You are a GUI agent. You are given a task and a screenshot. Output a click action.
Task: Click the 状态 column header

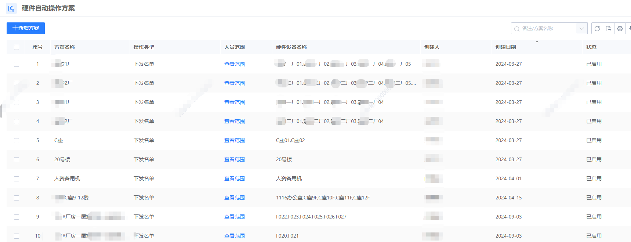(591, 47)
